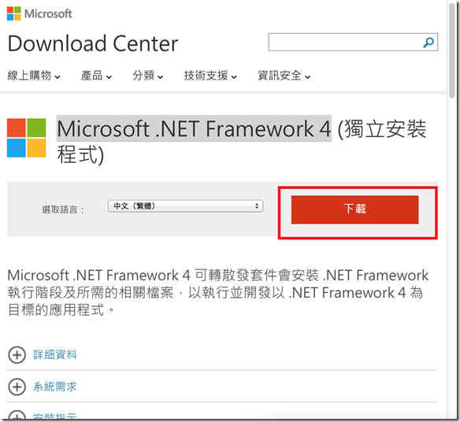Screen dimensions: 460x422
Task: Click the Download Center title link
Action: (x=93, y=43)
